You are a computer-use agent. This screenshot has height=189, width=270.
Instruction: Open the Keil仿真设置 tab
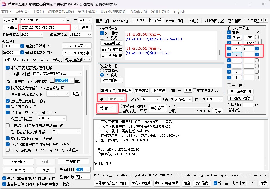[214, 21]
